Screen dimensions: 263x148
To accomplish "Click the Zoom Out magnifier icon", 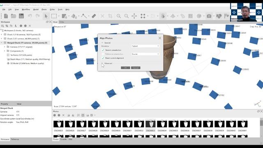I will coord(126,16).
